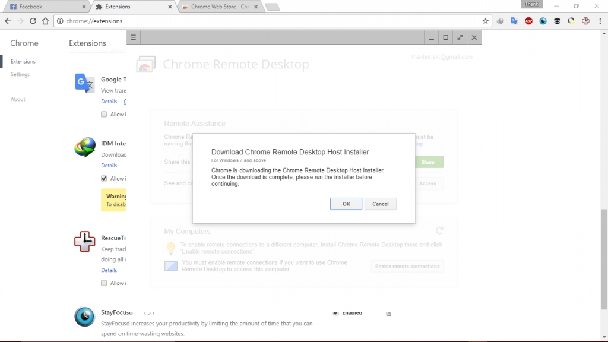Open About in the Chrome sidebar
Image resolution: width=608 pixels, height=342 pixels.
click(18, 99)
